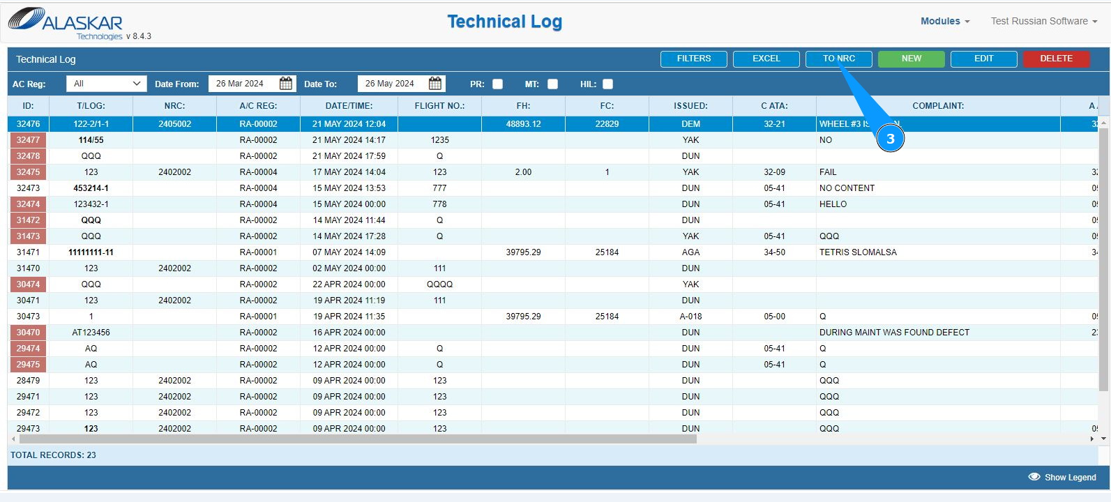Select record ID 30471
Viewport: 1111px width, 502px height.
pyautogui.click(x=28, y=301)
